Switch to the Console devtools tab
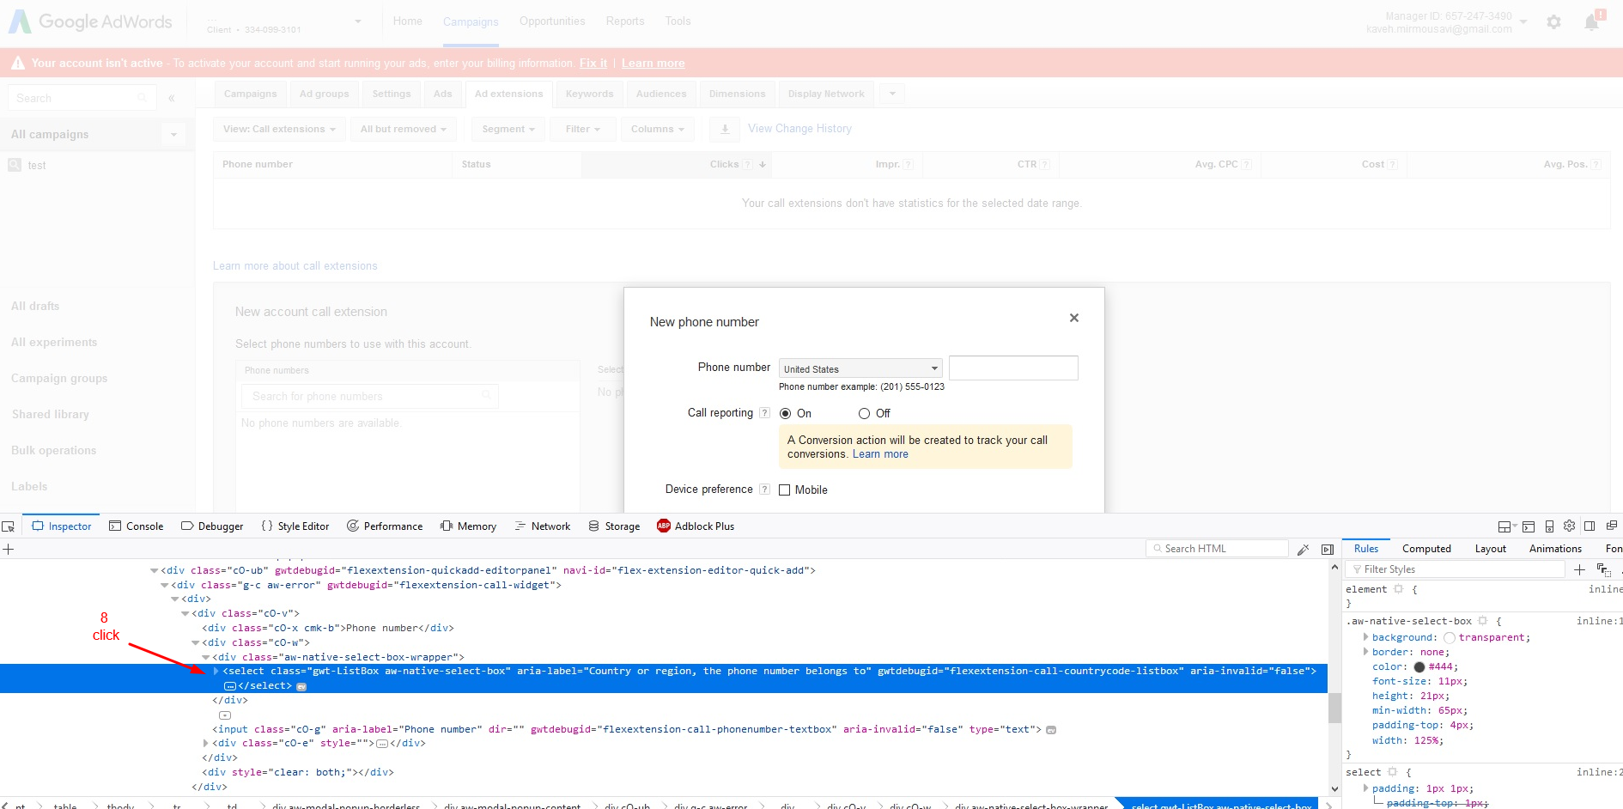The width and height of the screenshot is (1623, 809). point(136,526)
